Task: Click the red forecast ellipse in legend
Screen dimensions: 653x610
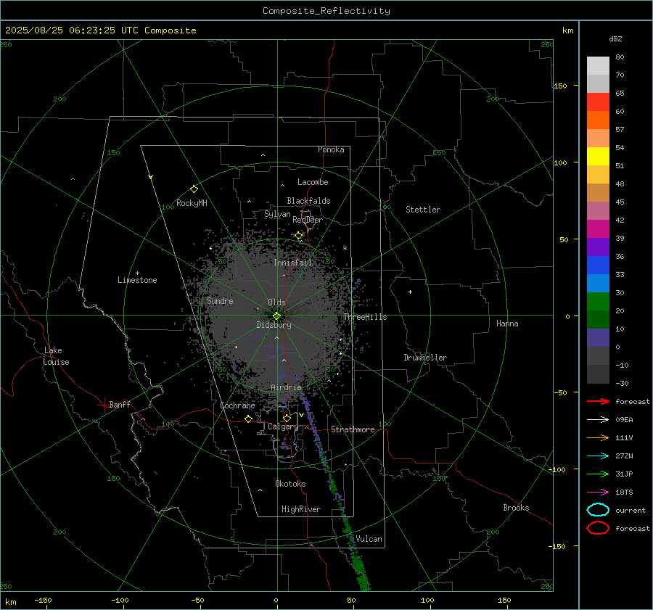Action: click(598, 528)
